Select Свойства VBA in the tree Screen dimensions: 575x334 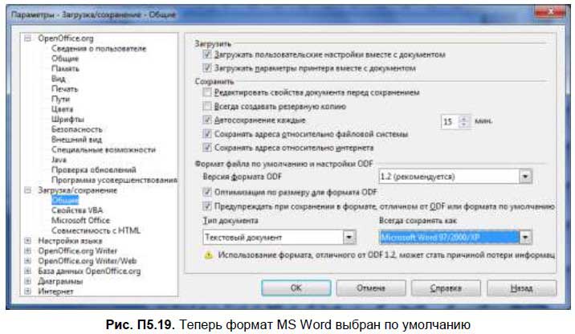pos(77,210)
